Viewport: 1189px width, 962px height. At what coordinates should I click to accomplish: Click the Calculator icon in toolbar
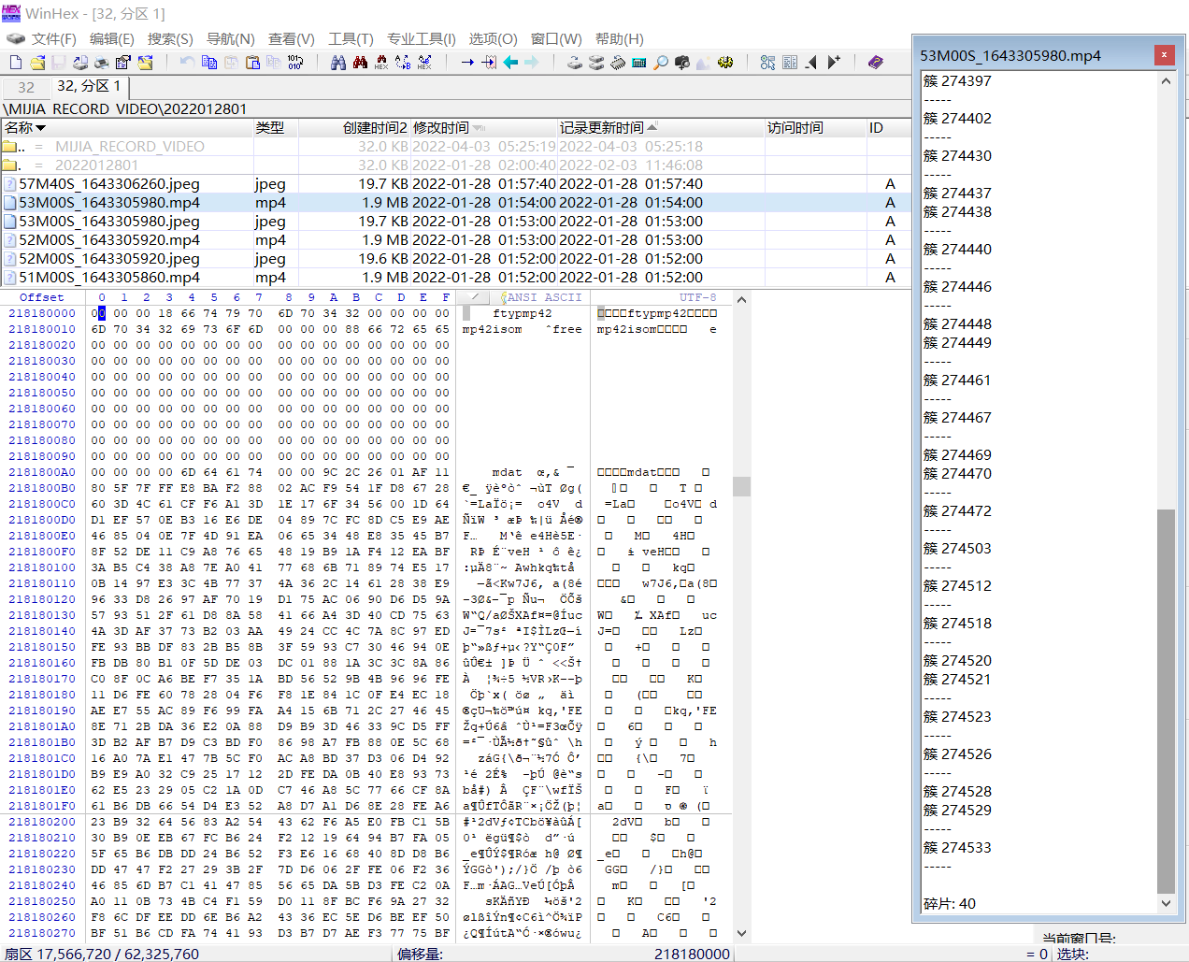[x=639, y=63]
